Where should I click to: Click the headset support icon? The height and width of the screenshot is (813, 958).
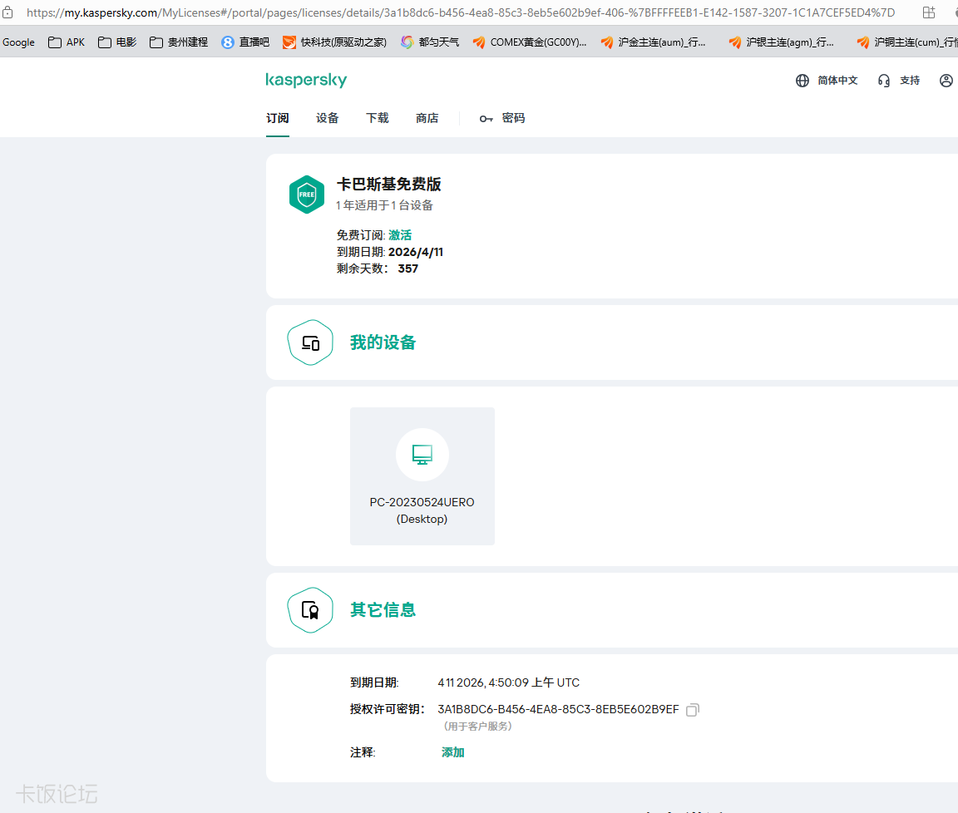883,81
